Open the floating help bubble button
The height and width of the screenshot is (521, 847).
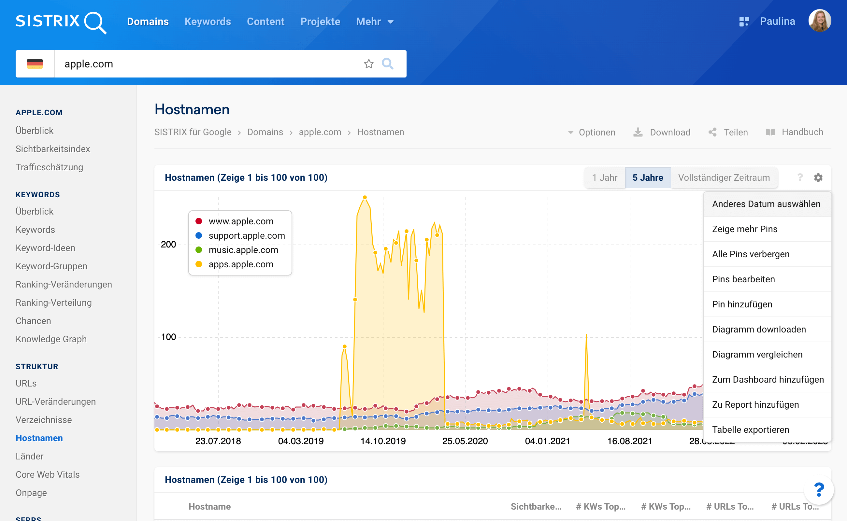819,489
